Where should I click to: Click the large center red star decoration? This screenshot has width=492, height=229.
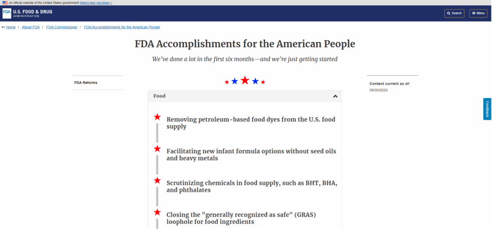click(x=245, y=81)
